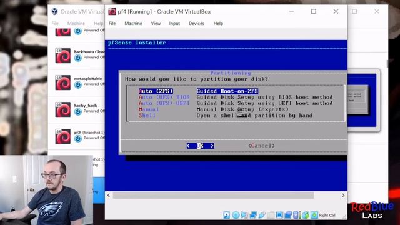Close the VirtualBox Manager window behind
This screenshot has height=225, width=400.
[x=377, y=11]
